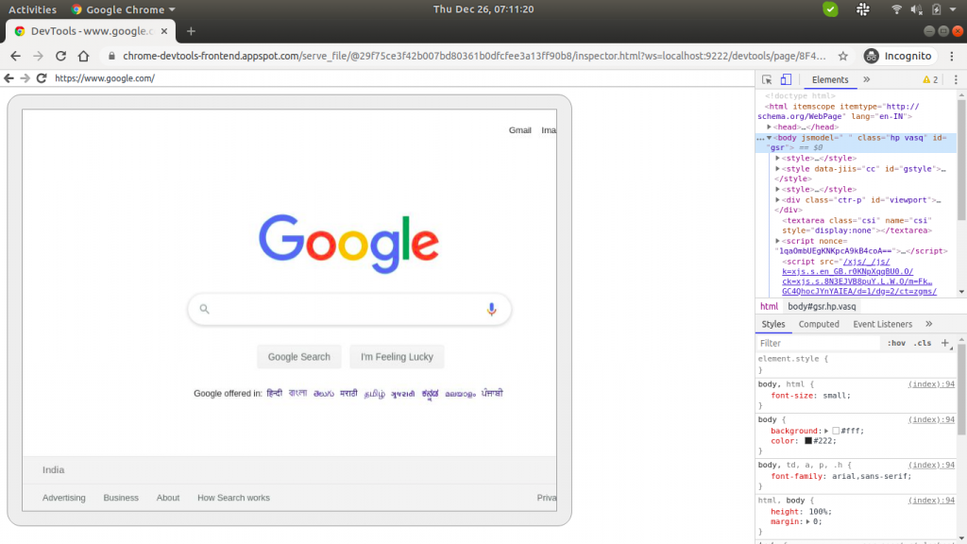Viewport: 967px width, 544px height.
Task: Show more panel tabs via chevron
Action: click(x=867, y=79)
